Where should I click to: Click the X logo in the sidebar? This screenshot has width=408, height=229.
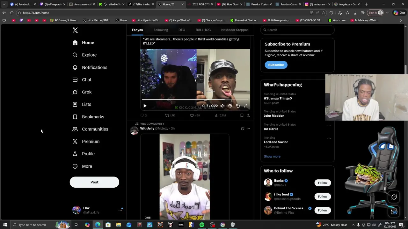coord(75,30)
